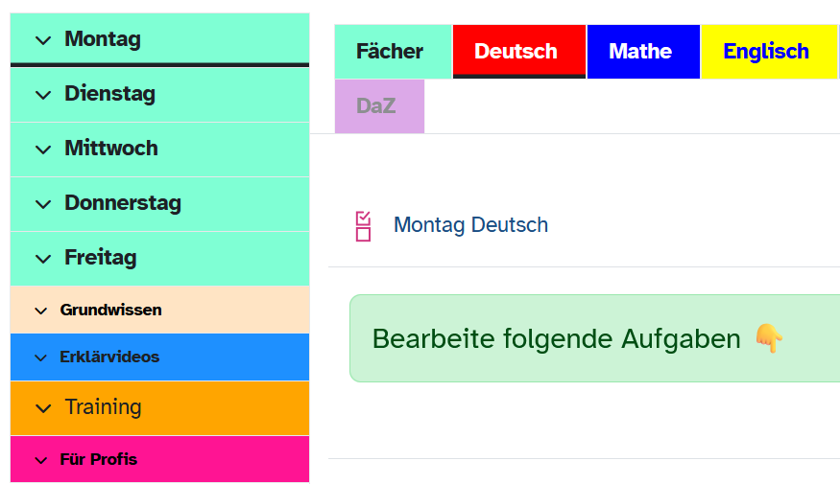The height and width of the screenshot is (484, 840).
Task: Open the Grundwissen section label
Action: pos(110,311)
